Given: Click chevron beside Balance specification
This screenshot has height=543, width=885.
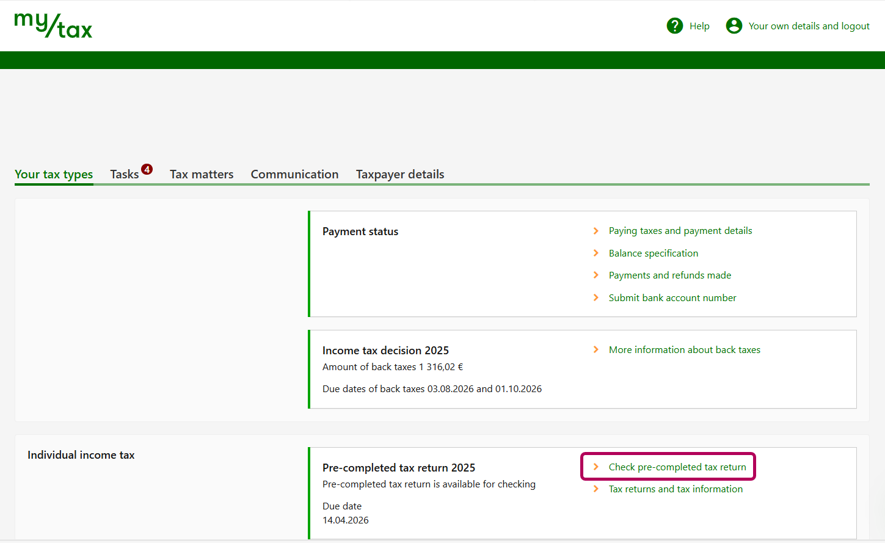Looking at the screenshot, I should coord(596,253).
